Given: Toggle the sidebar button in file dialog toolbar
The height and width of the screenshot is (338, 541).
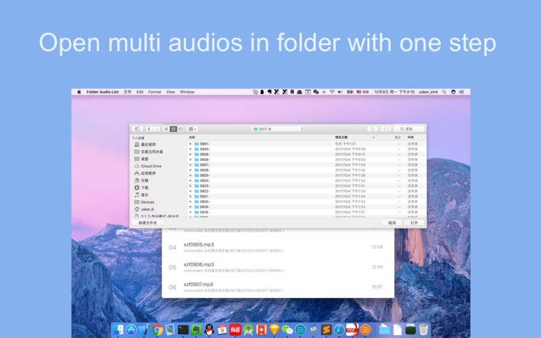Looking at the screenshot, I should click(137, 129).
